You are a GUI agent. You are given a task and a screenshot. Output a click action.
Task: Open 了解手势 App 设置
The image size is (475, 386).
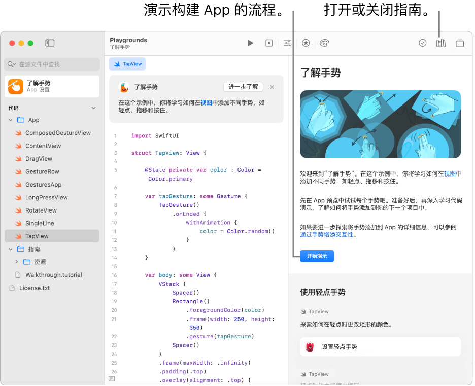52,86
